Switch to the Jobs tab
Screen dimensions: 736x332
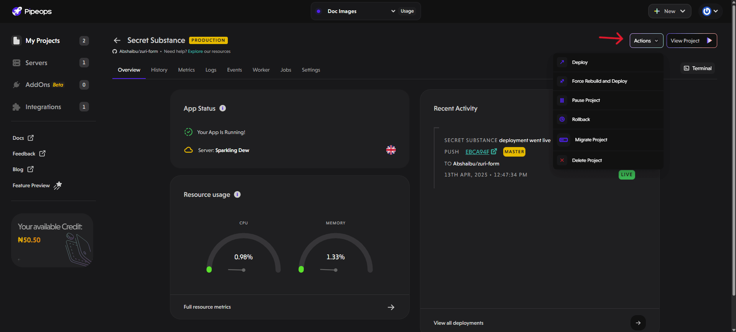(286, 70)
